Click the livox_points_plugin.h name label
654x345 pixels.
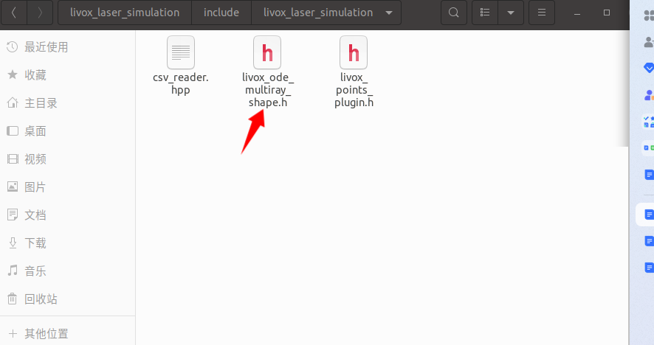(354, 90)
